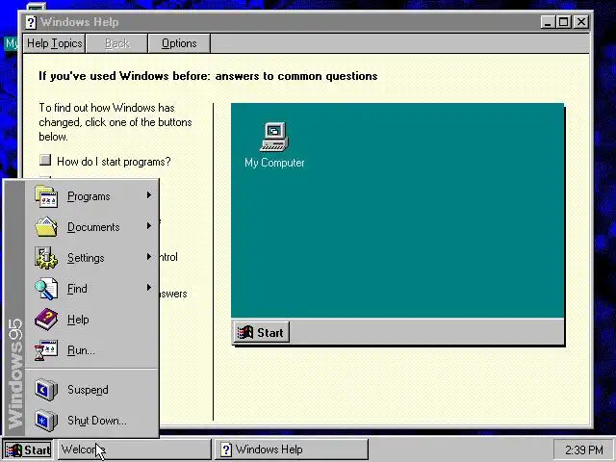Select Run... in the Start menu
This screenshot has height=462, width=616.
pyautogui.click(x=92, y=350)
